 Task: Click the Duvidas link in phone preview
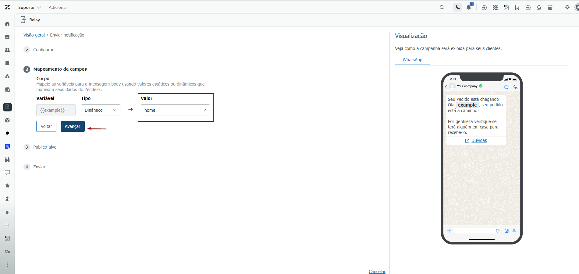[479, 140]
